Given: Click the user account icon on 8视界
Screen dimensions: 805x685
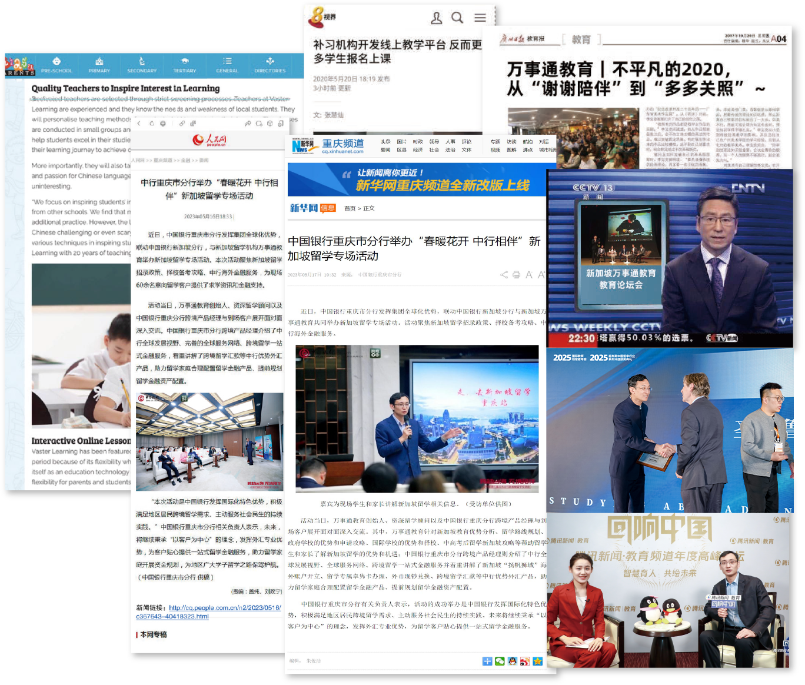Looking at the screenshot, I should coord(436,18).
